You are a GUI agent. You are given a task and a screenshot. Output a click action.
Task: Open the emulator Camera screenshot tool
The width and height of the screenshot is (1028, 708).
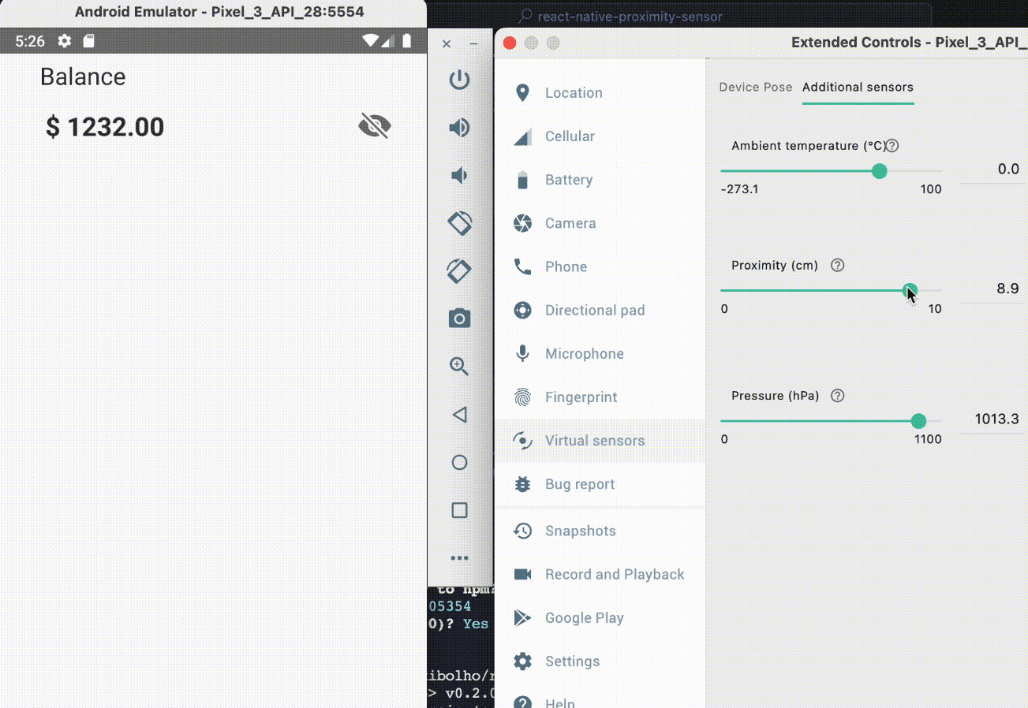459,319
